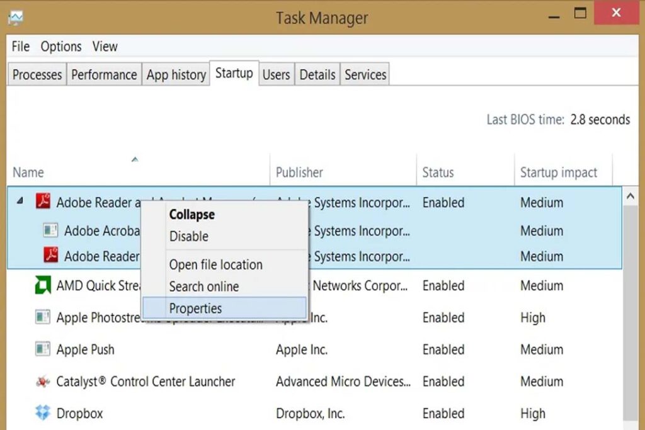Maximize the Task Manager window
The image size is (645, 430).
point(580,13)
